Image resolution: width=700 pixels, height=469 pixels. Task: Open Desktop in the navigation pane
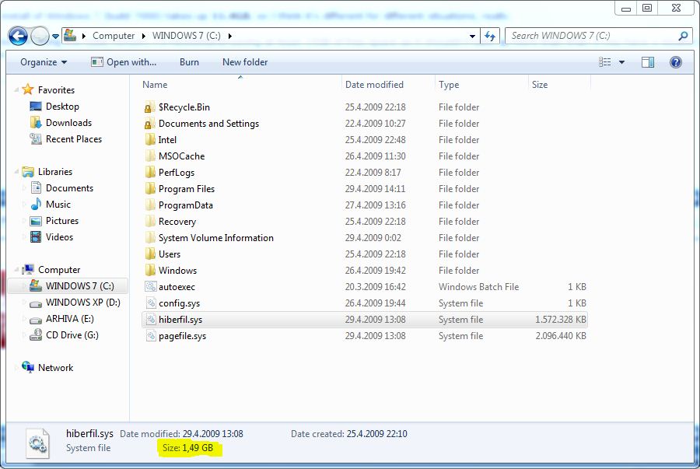point(62,107)
